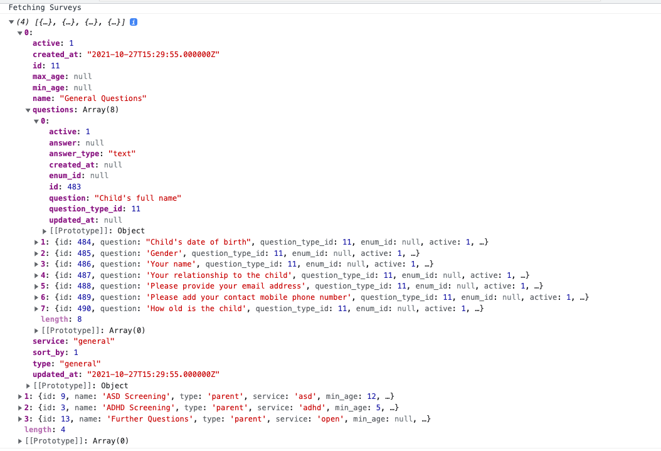Expand question 2 Gender
Viewport: 661px width, 451px height.
tap(36, 254)
